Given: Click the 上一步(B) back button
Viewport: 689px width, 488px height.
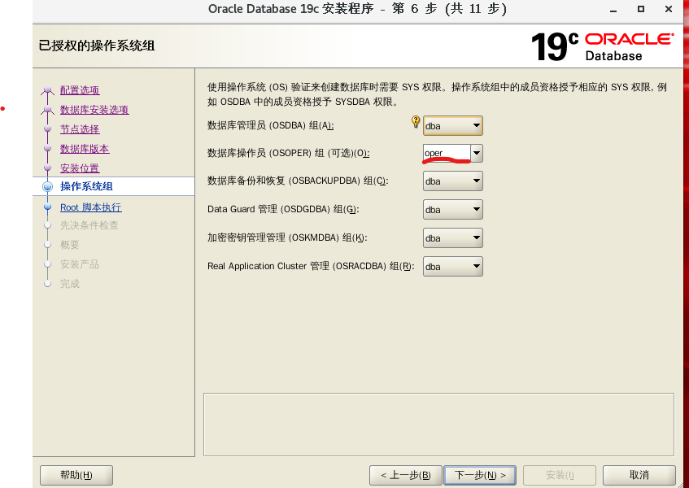Looking at the screenshot, I should coord(406,475).
